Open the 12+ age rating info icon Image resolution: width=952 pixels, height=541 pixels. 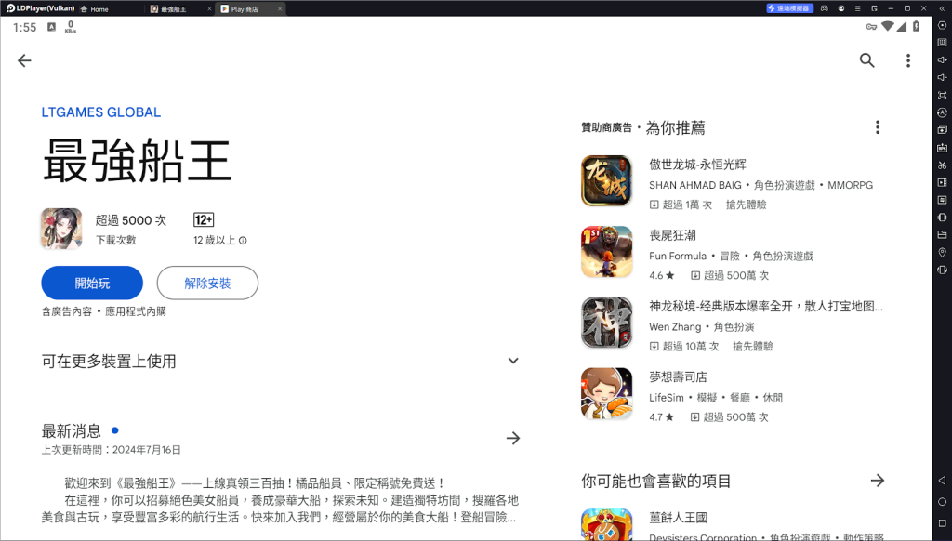243,241
